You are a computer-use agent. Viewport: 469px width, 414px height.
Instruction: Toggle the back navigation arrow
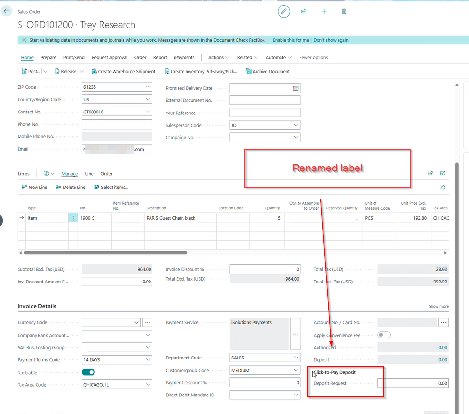tap(7, 11)
